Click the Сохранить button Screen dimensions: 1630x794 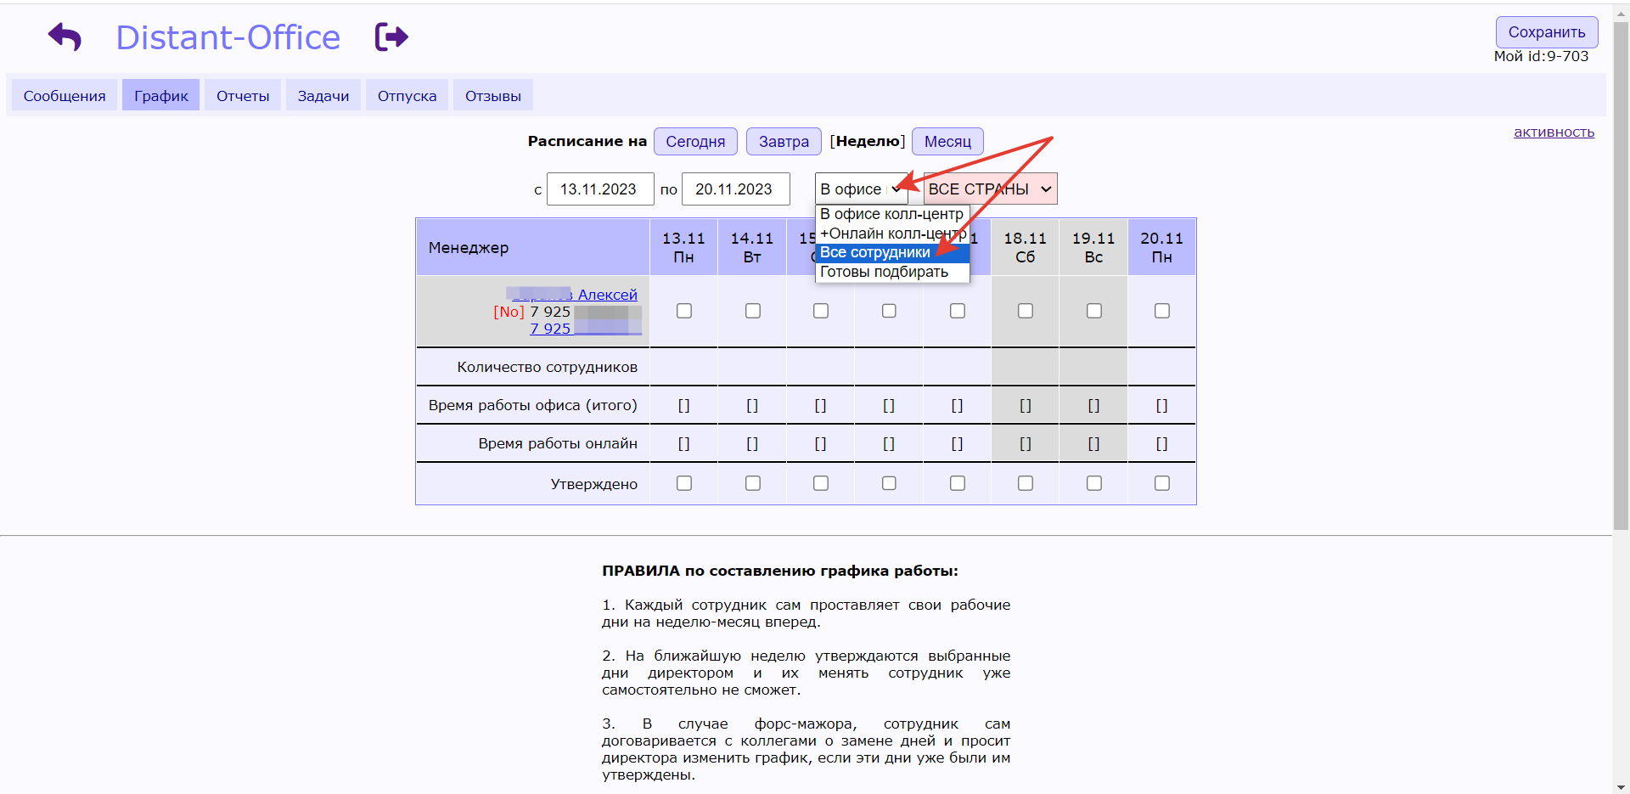click(1547, 31)
